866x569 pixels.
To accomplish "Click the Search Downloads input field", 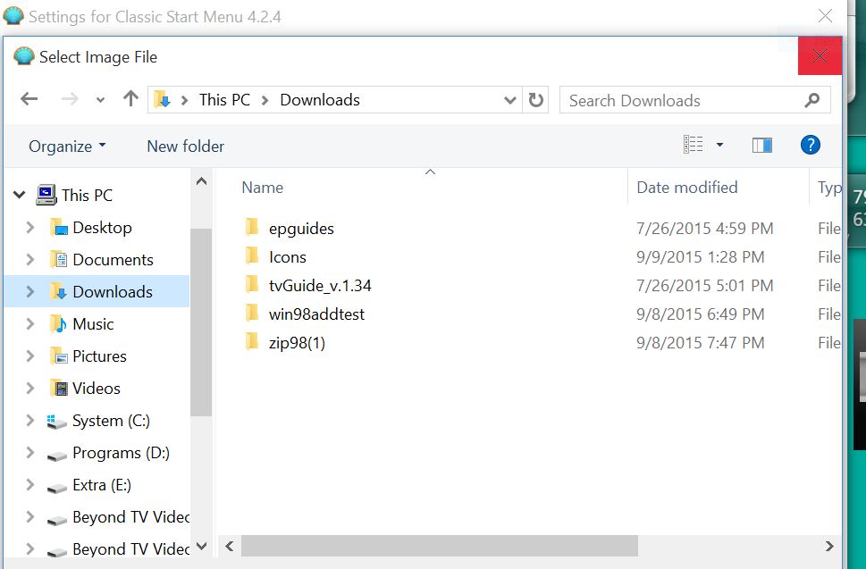I will click(679, 100).
